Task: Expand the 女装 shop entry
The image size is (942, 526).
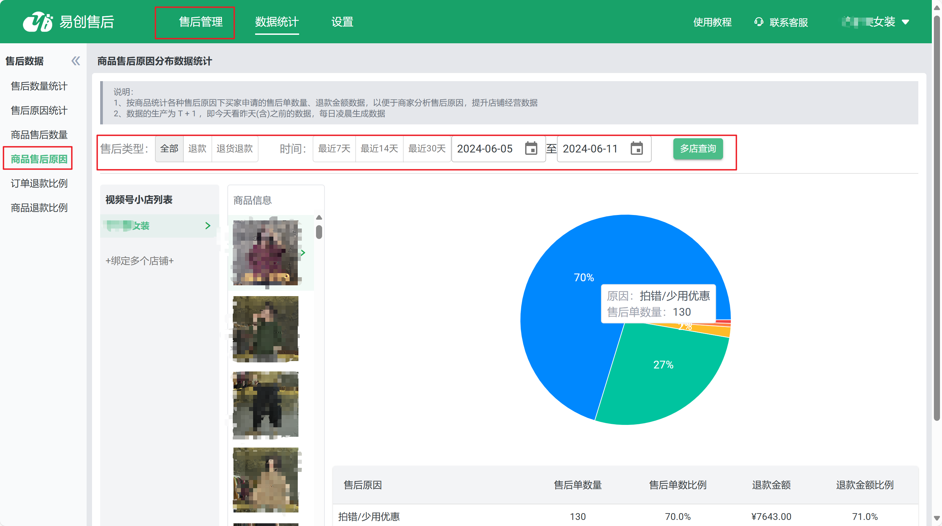Action: [208, 226]
